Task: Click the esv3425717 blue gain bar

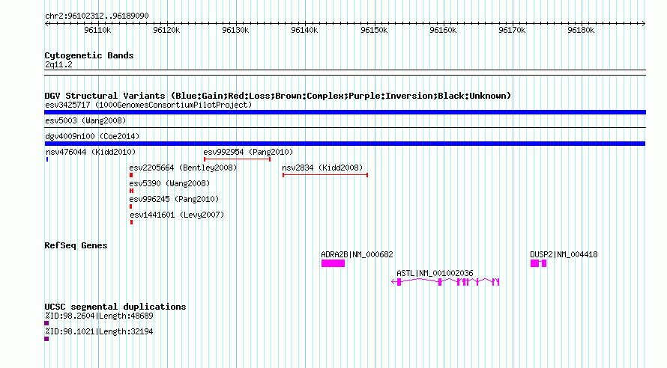Action: pos(345,112)
